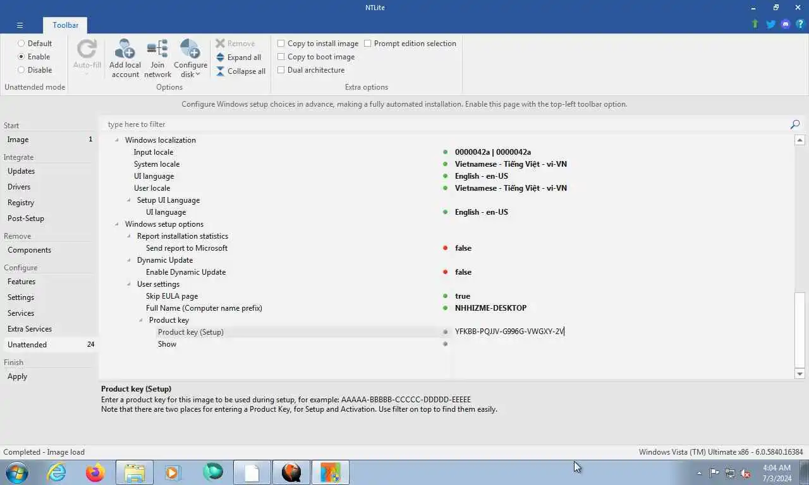
Task: Open the Settings page
Action: tap(49, 297)
